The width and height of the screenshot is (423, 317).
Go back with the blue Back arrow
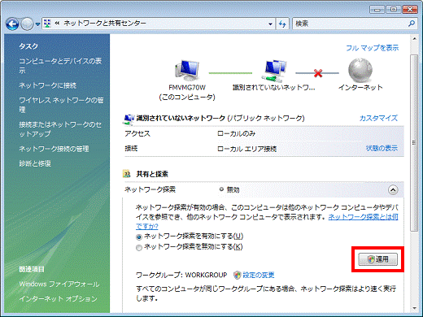(12, 24)
